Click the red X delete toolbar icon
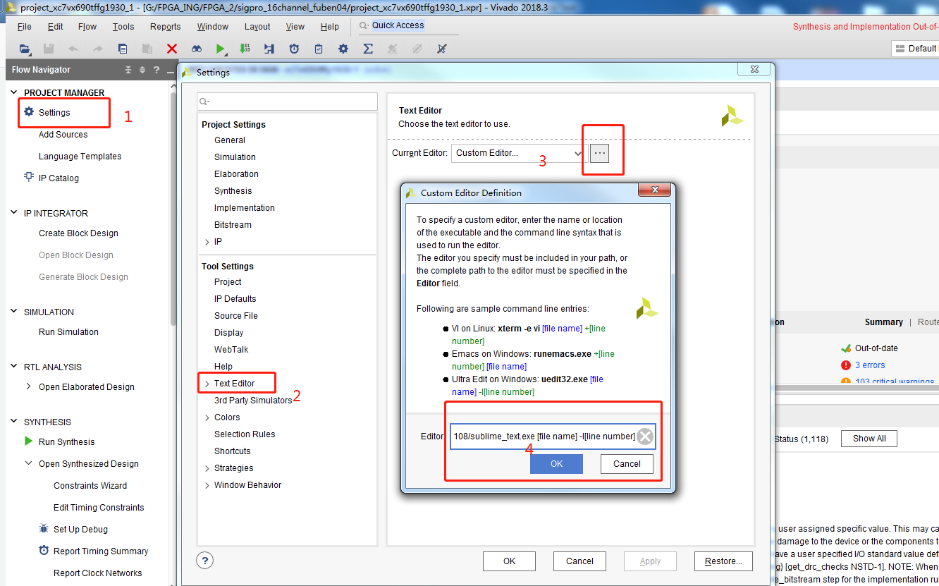Viewport: 939px width, 586px height. click(172, 49)
